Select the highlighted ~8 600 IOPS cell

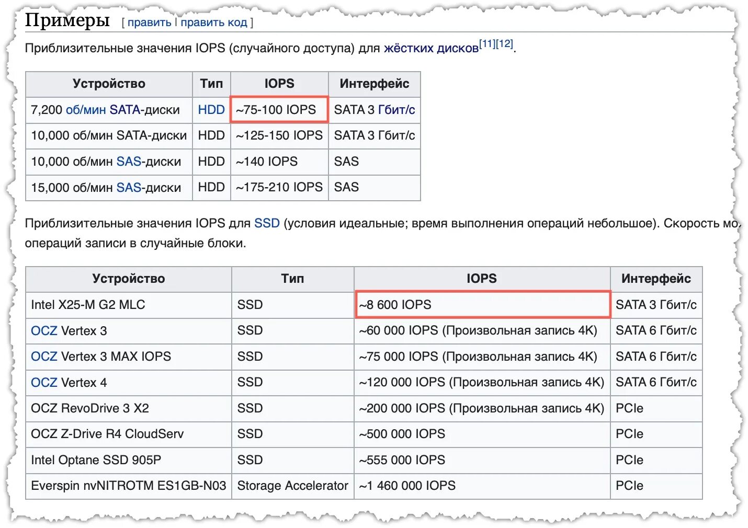click(x=484, y=305)
